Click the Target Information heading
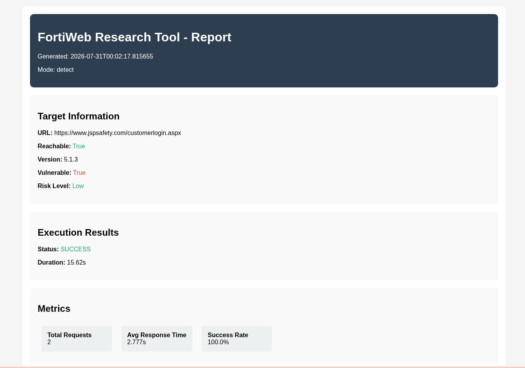Viewport: 525px width, 368px height. 78,116
